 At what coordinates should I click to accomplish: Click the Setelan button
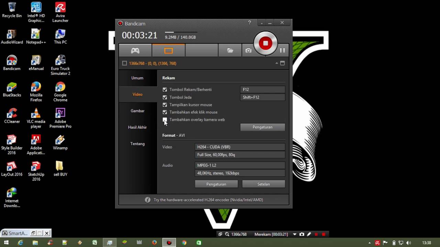click(x=263, y=184)
